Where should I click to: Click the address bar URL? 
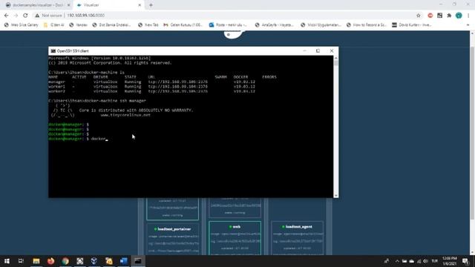[86, 16]
